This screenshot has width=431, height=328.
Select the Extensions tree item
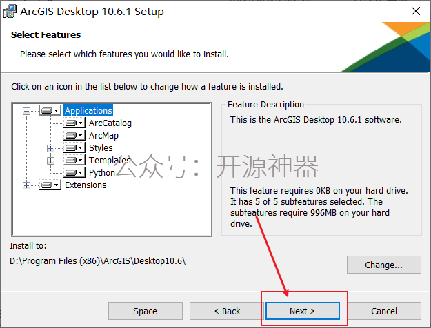86,185
